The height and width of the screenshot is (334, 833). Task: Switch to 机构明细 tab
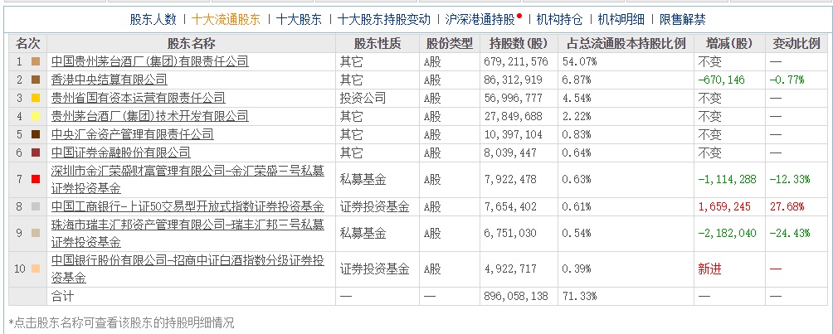pos(621,20)
